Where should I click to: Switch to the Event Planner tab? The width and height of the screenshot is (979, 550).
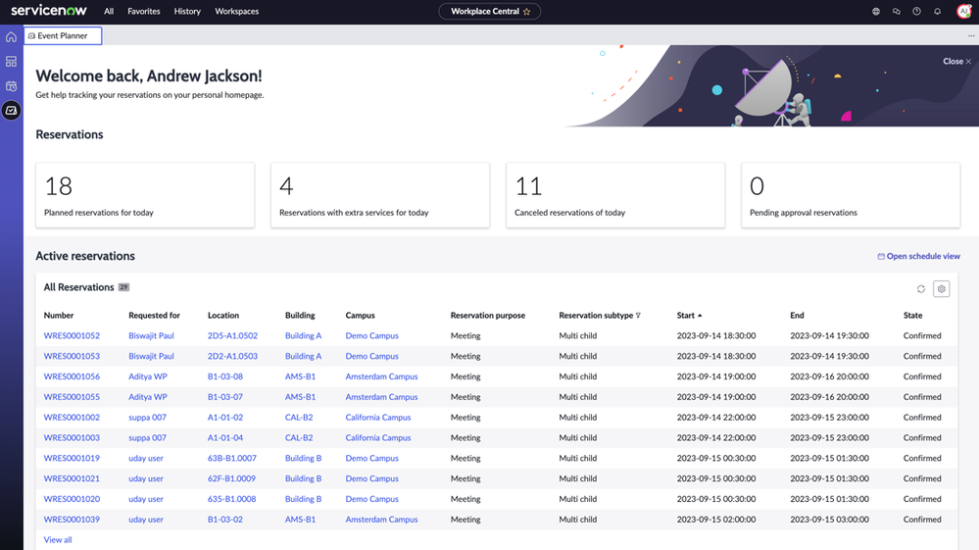coord(63,36)
